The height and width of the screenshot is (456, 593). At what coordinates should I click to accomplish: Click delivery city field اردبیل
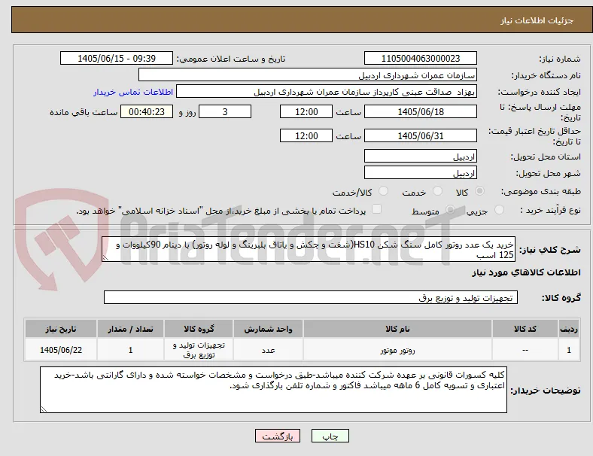pos(421,173)
